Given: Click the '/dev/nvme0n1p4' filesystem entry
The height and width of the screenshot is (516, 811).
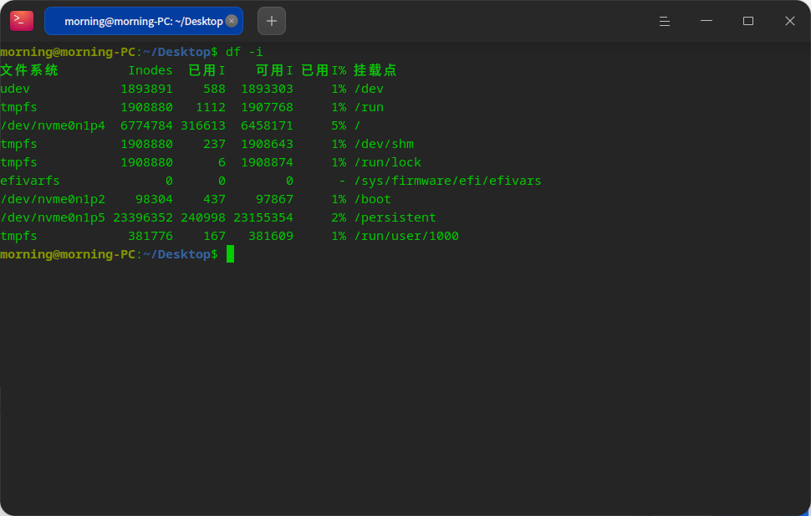Looking at the screenshot, I should point(53,125).
